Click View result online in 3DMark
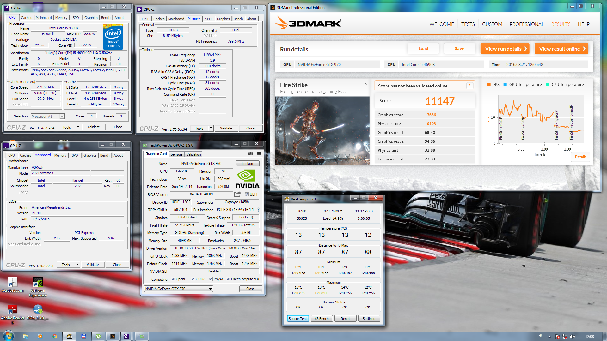The height and width of the screenshot is (341, 607). coord(561,49)
